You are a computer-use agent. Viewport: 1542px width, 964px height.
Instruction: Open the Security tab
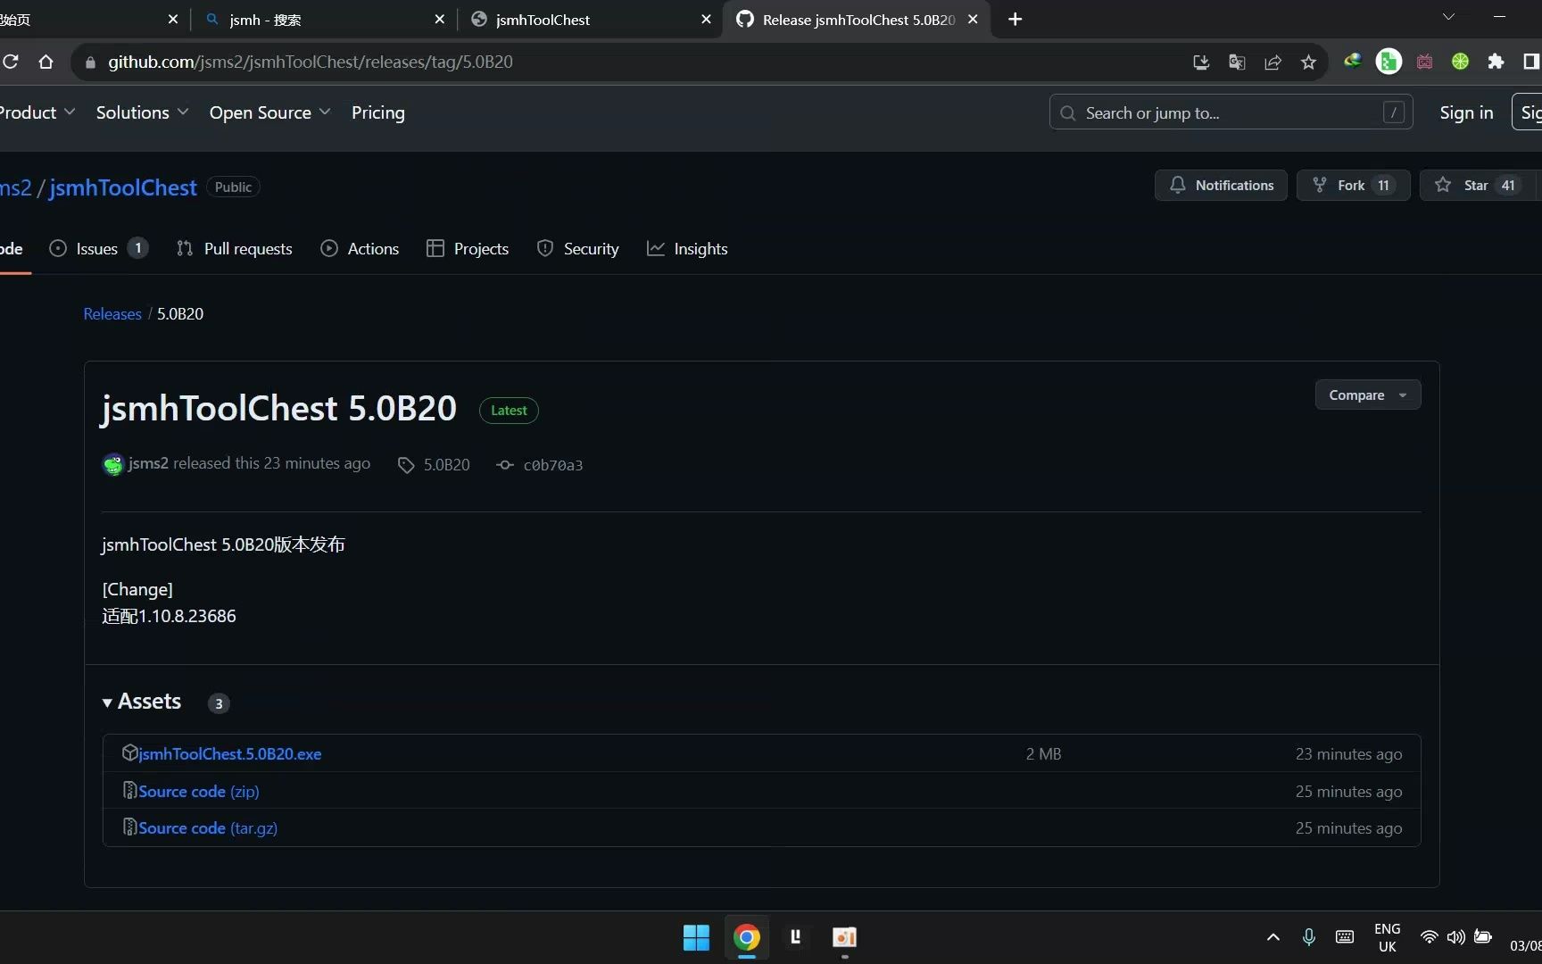[578, 249]
